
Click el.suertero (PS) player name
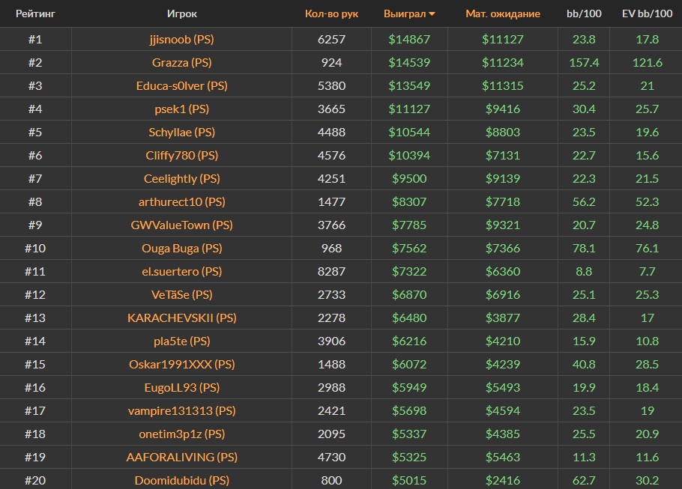pyautogui.click(x=182, y=272)
